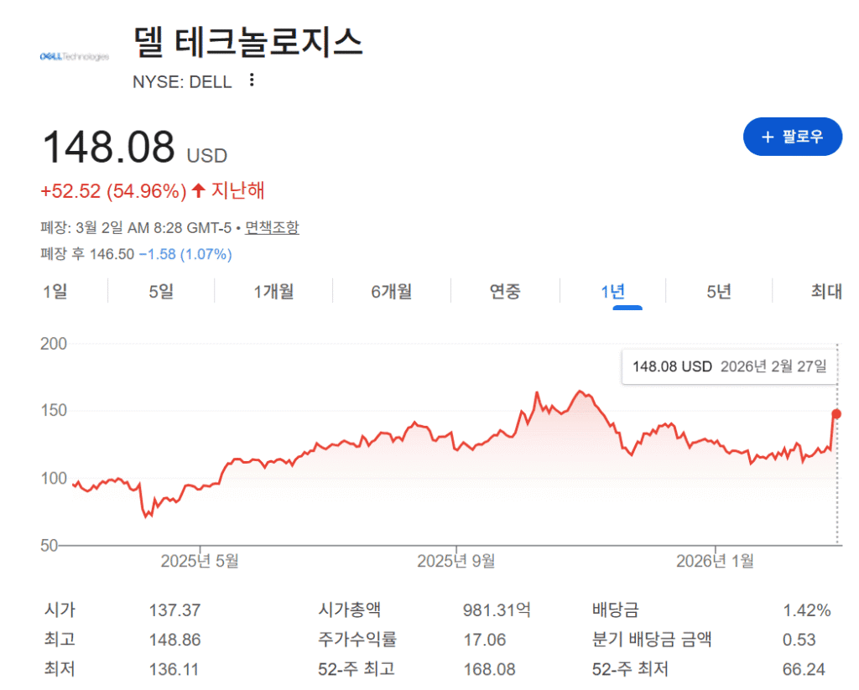
Task: Click the plus icon on the 팔로우 button
Action: 769,137
